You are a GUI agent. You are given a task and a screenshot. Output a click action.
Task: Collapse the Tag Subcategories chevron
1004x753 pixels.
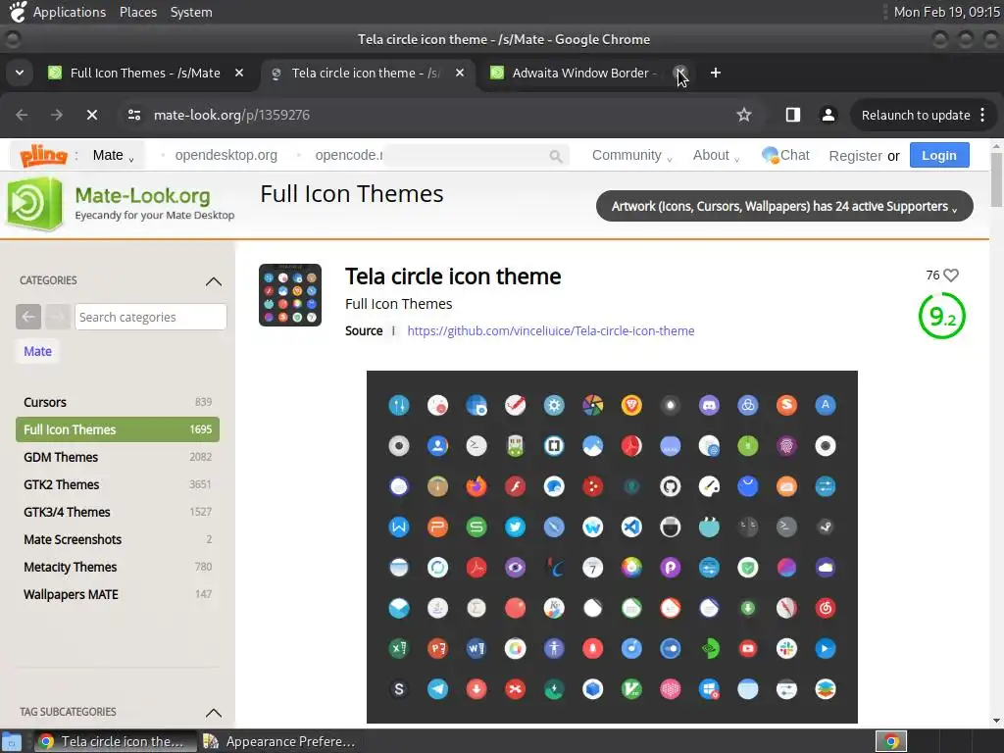click(213, 713)
